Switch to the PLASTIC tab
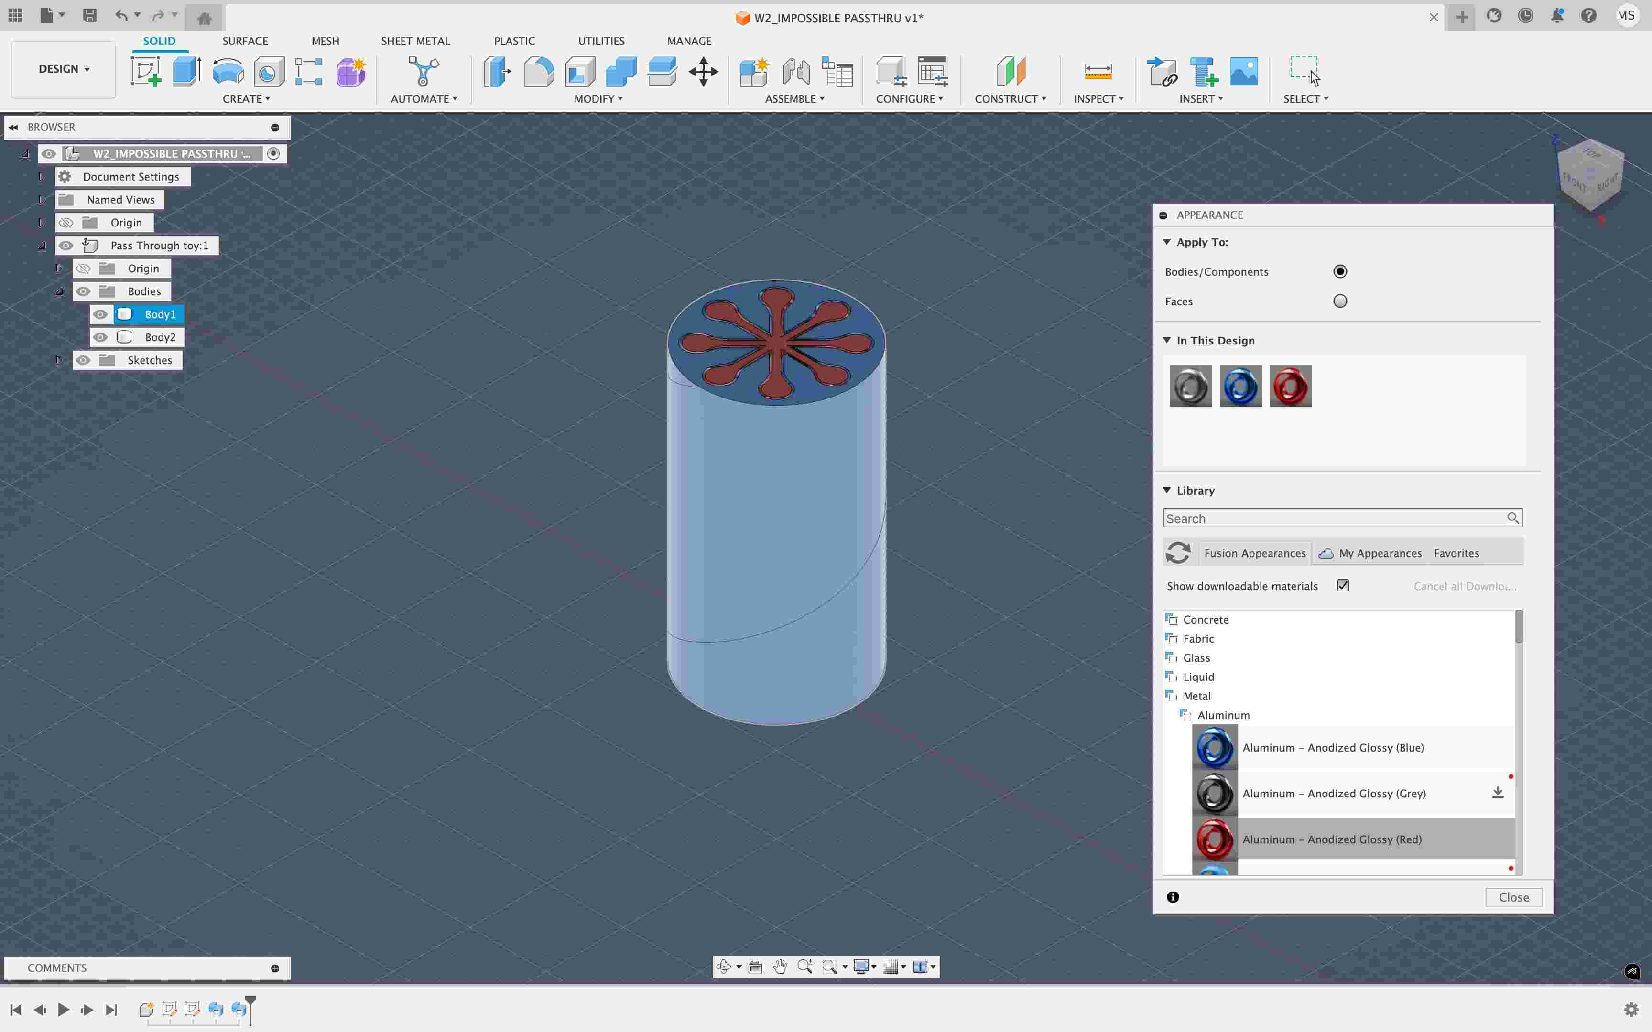Viewport: 1652px width, 1032px height. point(514,41)
